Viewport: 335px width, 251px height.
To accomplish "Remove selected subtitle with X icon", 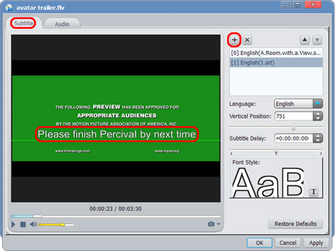I will pyautogui.click(x=247, y=40).
